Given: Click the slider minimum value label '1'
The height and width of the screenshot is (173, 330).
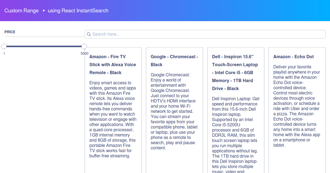Looking at the screenshot, I should tap(4, 54).
